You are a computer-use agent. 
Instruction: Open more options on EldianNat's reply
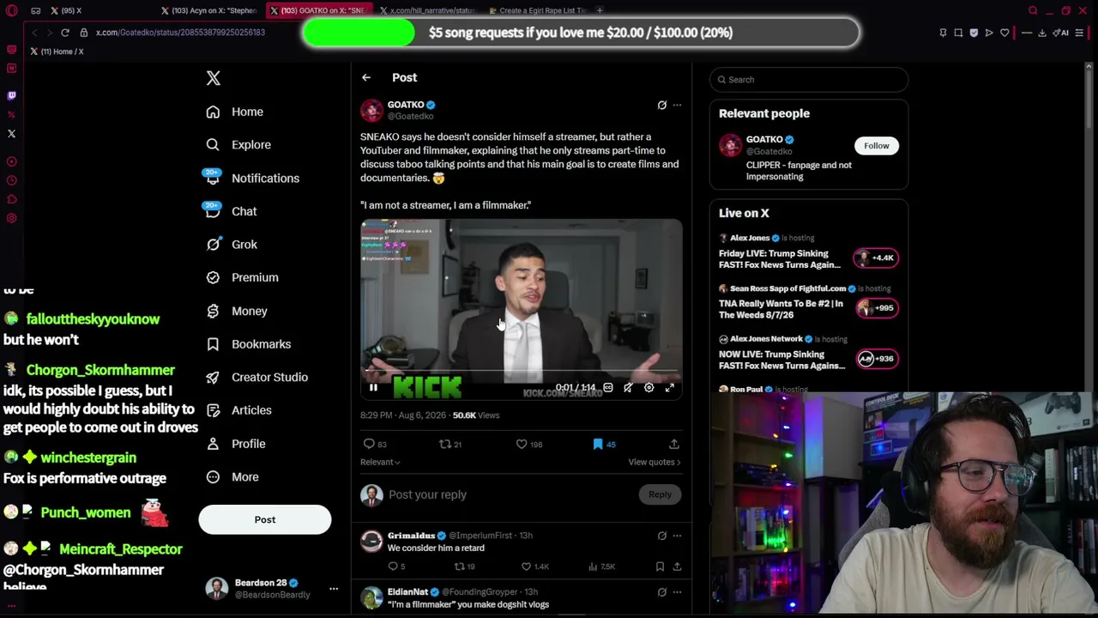(x=677, y=592)
